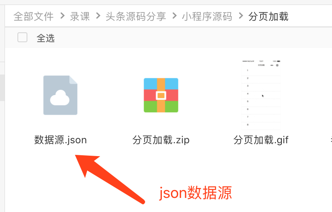Click the 数据源.json file name
The image size is (332, 212).
(x=61, y=140)
